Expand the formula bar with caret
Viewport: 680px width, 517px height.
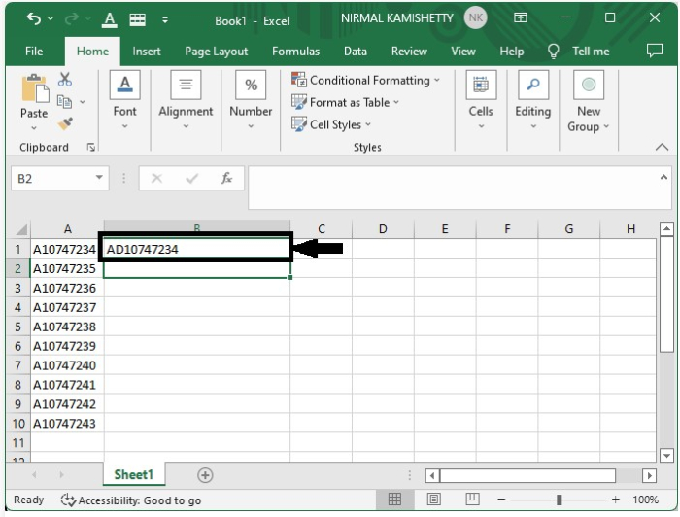pos(663,177)
